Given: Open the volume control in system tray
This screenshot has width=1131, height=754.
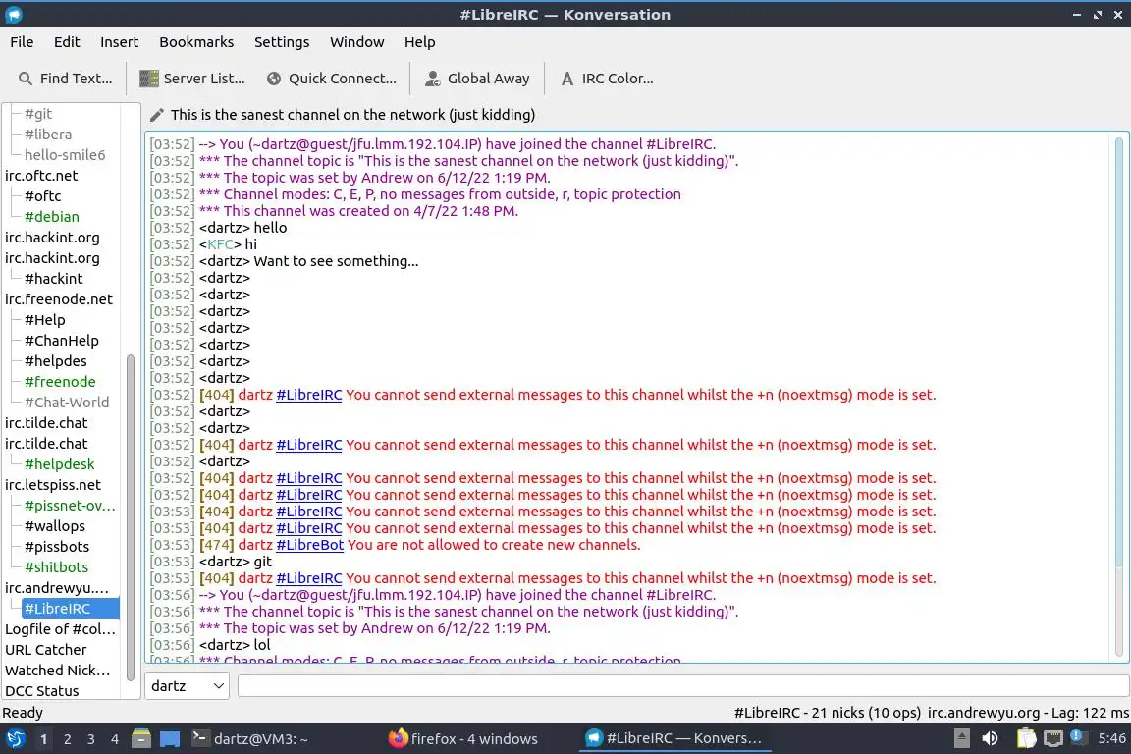Looking at the screenshot, I should pyautogui.click(x=991, y=739).
